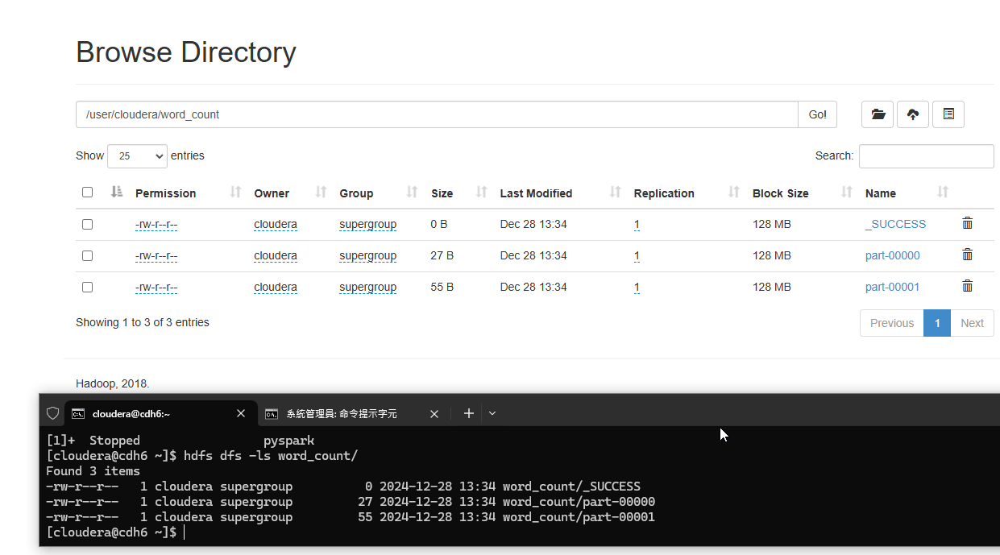1000x555 pixels.
Task: Focus the Search input box
Action: click(926, 156)
